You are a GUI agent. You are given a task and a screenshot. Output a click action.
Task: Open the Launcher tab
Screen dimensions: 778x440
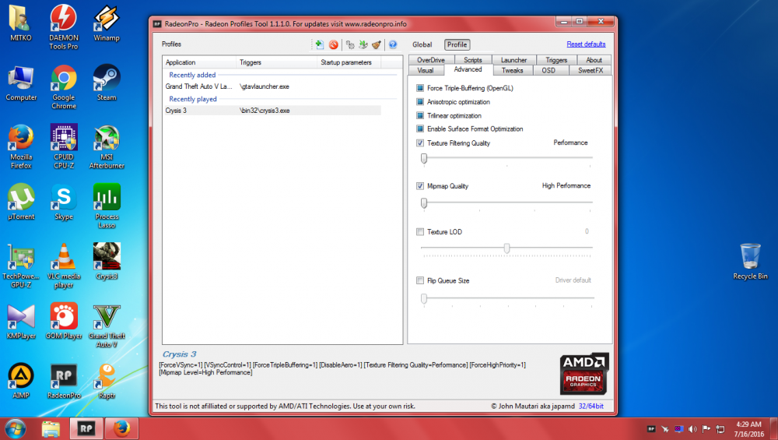click(x=513, y=60)
